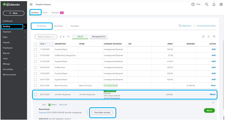
Task: Toggle the hamburger navigation menu
Action: click(31, 4)
